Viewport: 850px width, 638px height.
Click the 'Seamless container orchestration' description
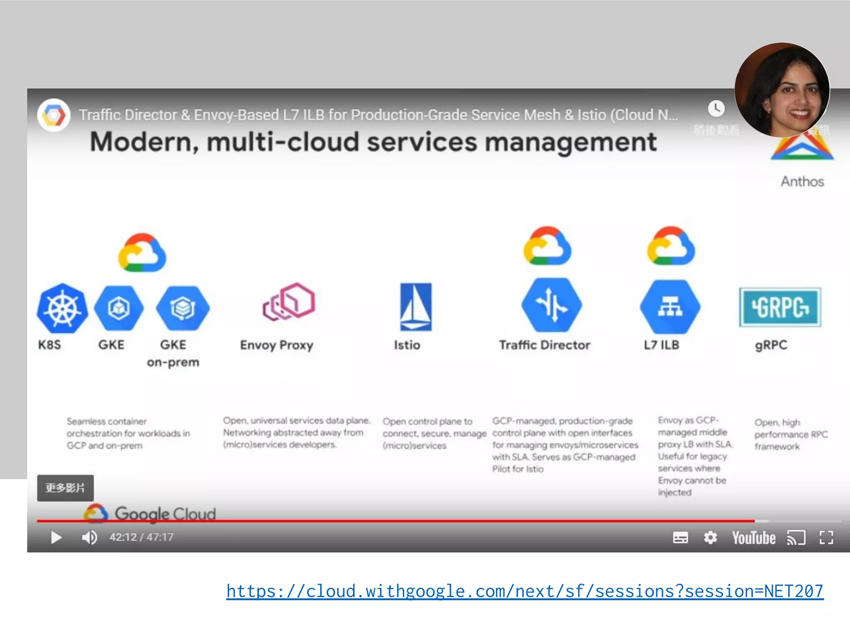[128, 433]
